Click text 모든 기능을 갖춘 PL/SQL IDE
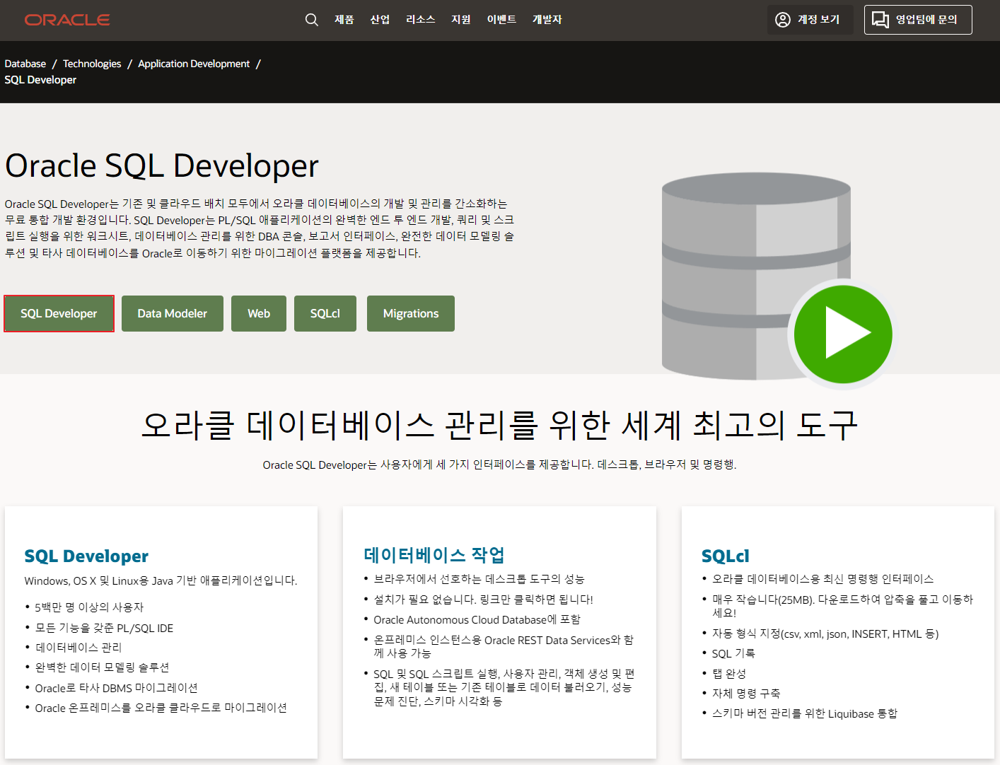This screenshot has width=1000, height=765. (104, 628)
